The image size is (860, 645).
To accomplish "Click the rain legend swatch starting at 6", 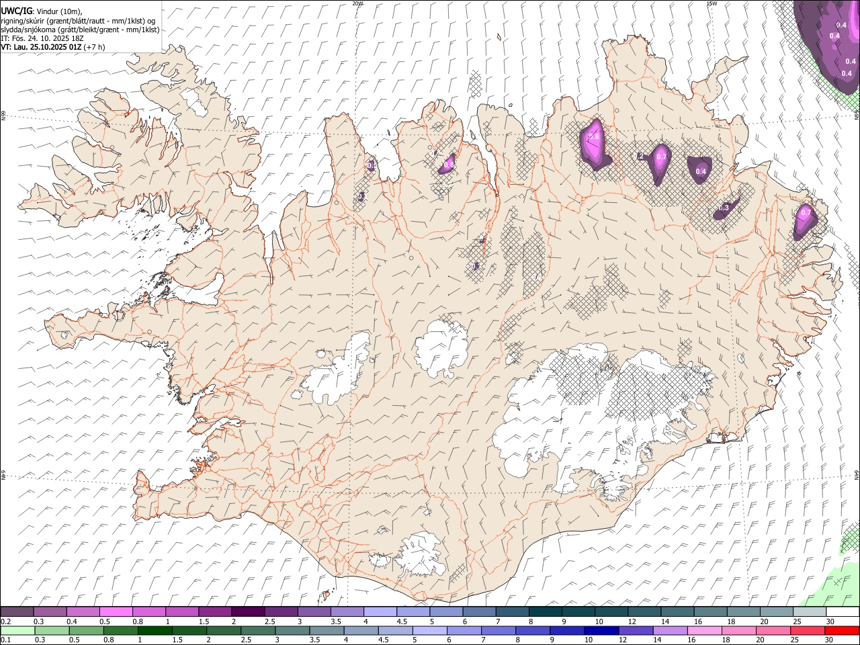I will [464, 630].
